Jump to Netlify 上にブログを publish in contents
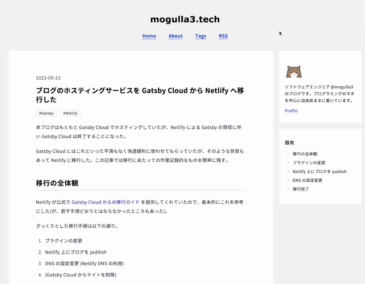Image resolution: width=365 pixels, height=284 pixels. click(x=320, y=171)
